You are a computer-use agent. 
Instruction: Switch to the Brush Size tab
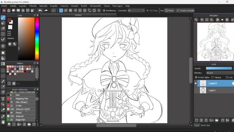pos(205,125)
